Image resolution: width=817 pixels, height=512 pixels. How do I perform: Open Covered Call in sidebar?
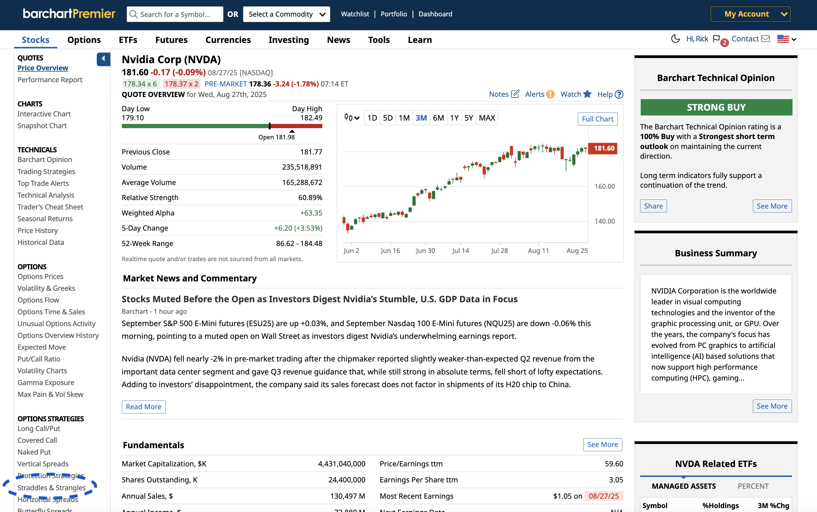point(37,440)
